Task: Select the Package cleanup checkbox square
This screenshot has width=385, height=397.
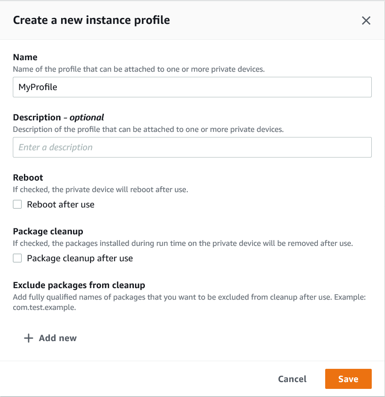Action: tap(17, 258)
